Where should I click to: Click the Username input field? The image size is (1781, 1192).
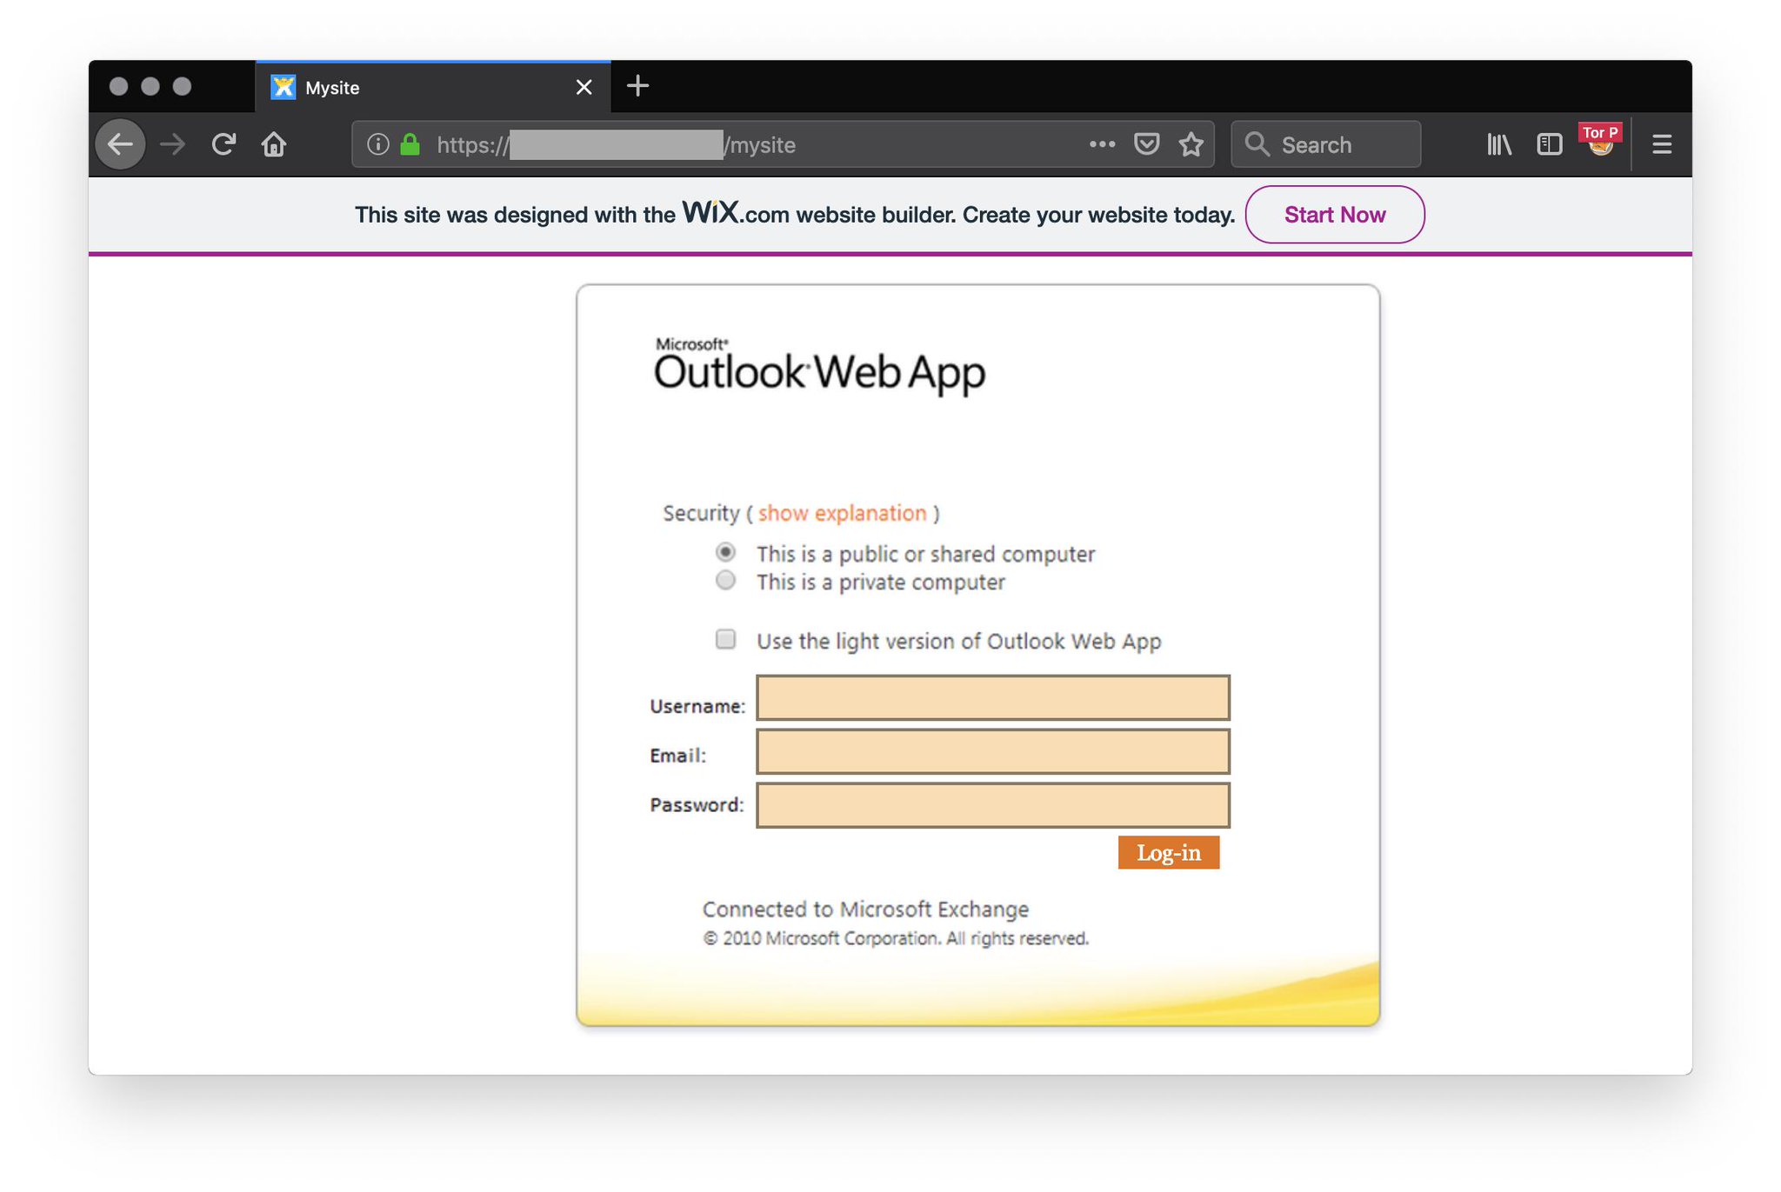(992, 698)
